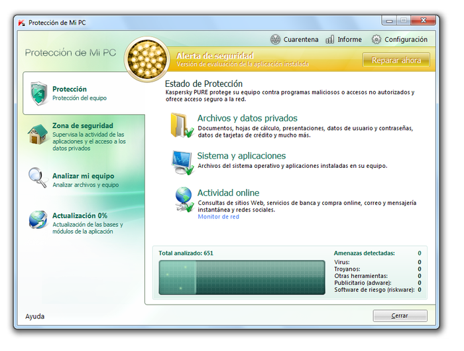Click the golden security alert indicator
The image size is (464, 351).
pos(147,59)
